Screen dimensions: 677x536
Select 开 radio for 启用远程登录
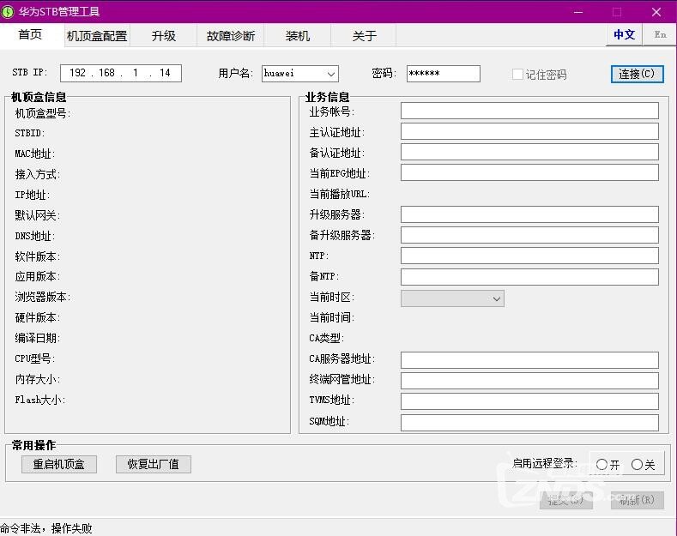pyautogui.click(x=601, y=465)
